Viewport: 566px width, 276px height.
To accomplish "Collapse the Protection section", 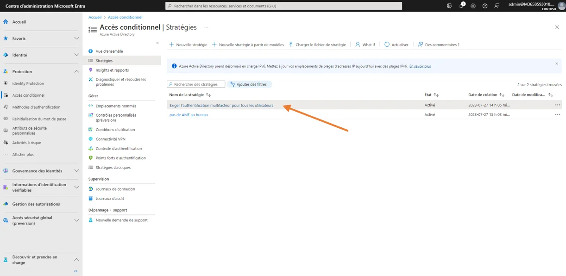I will pos(76,71).
